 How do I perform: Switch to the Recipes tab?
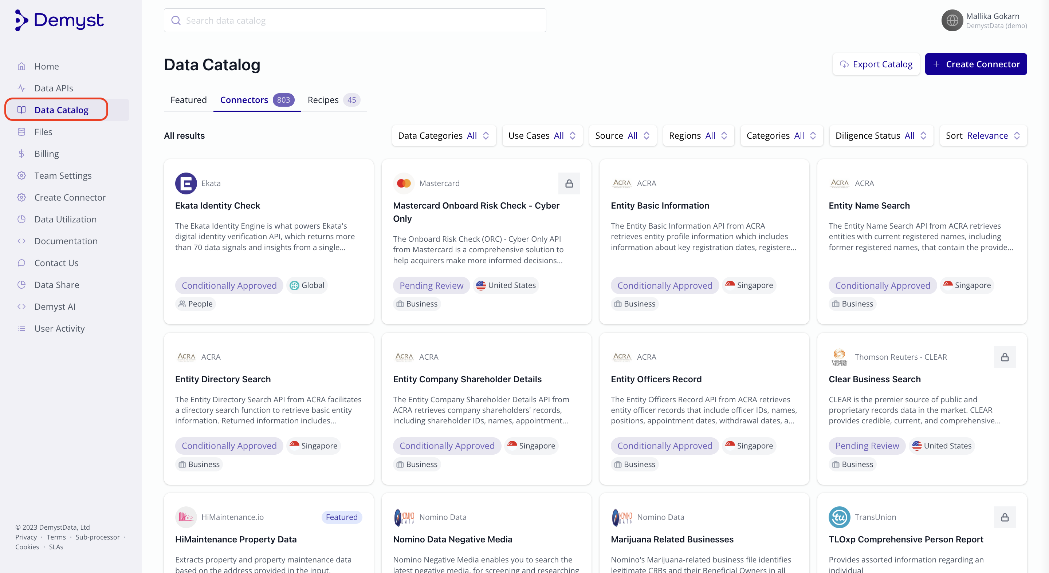point(333,100)
